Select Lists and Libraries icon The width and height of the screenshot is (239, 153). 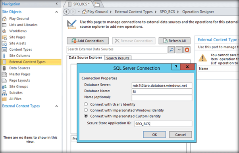coord(4,25)
